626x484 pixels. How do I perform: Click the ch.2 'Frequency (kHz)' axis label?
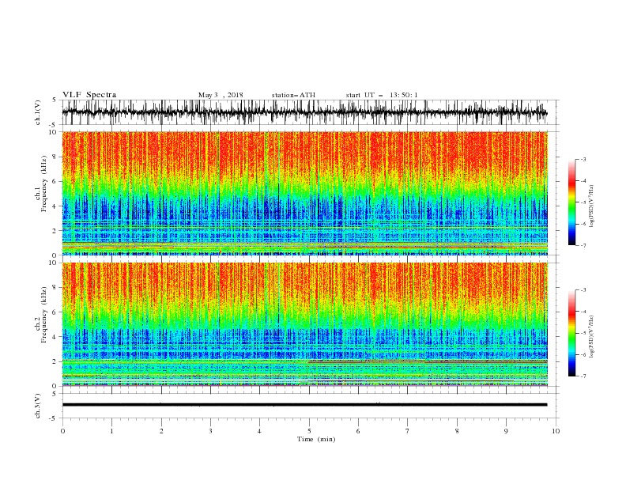tap(44, 314)
